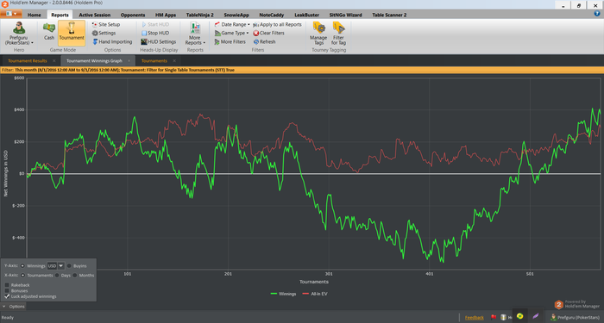Click the filter summary bar text
604x323 pixels.
click(x=118, y=70)
